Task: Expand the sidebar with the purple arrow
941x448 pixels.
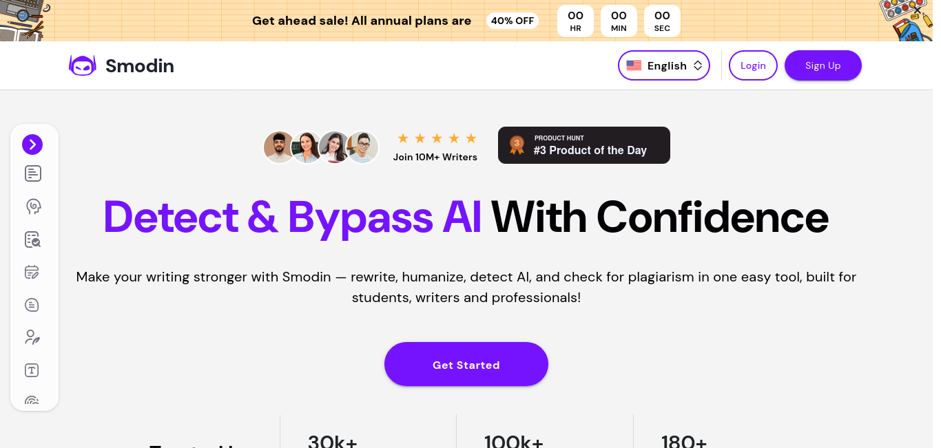Action: (32, 145)
